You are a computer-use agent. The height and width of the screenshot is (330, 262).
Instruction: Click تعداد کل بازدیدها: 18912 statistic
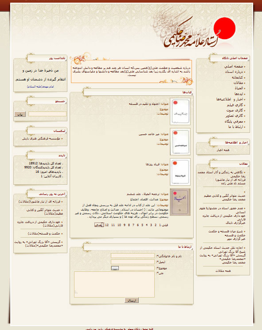pyautogui.click(x=46, y=163)
